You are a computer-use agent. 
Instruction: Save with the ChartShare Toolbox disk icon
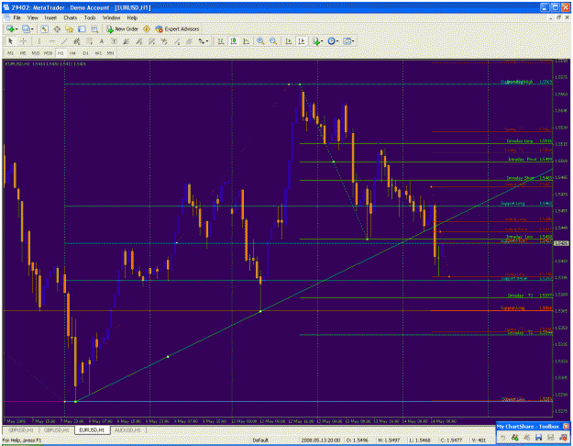(538, 437)
